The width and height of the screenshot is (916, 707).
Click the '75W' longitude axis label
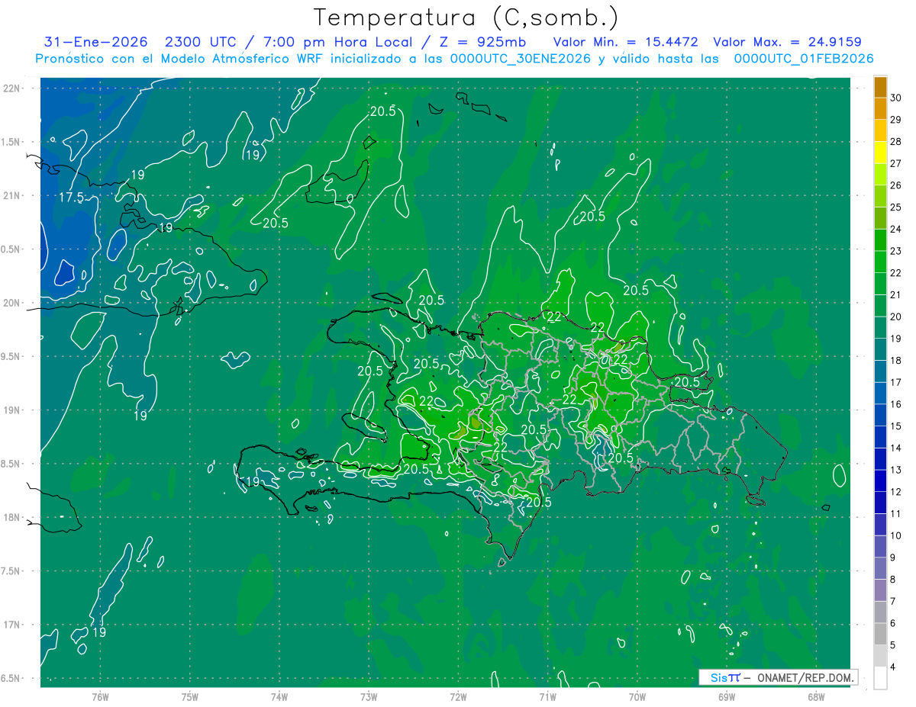189,696
